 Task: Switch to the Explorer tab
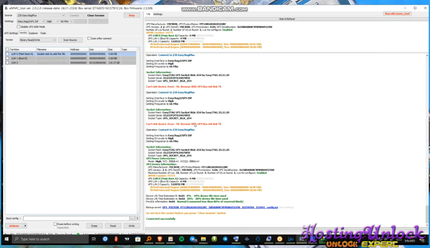[x=33, y=33]
